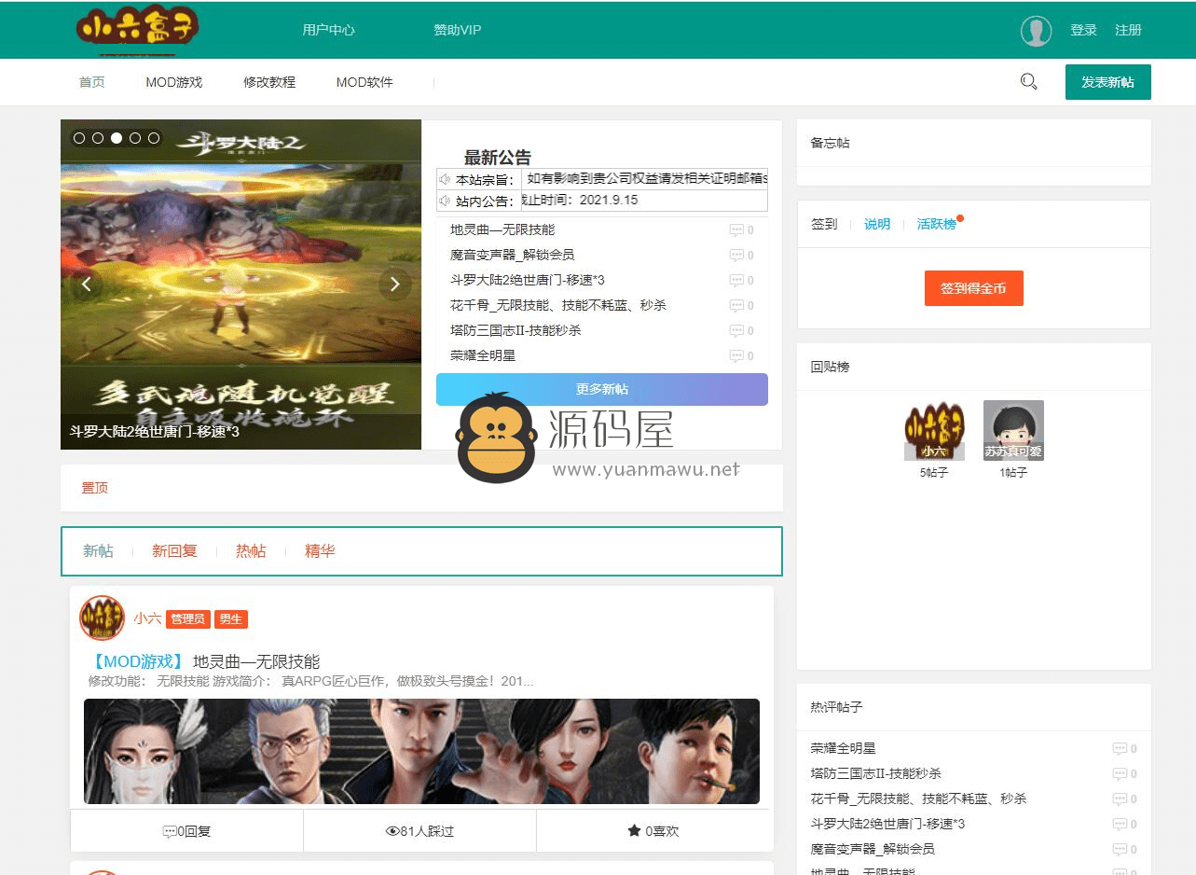
Task: Open 塔防三国志II-技能秒杀 in announcement list
Action: [x=516, y=330]
